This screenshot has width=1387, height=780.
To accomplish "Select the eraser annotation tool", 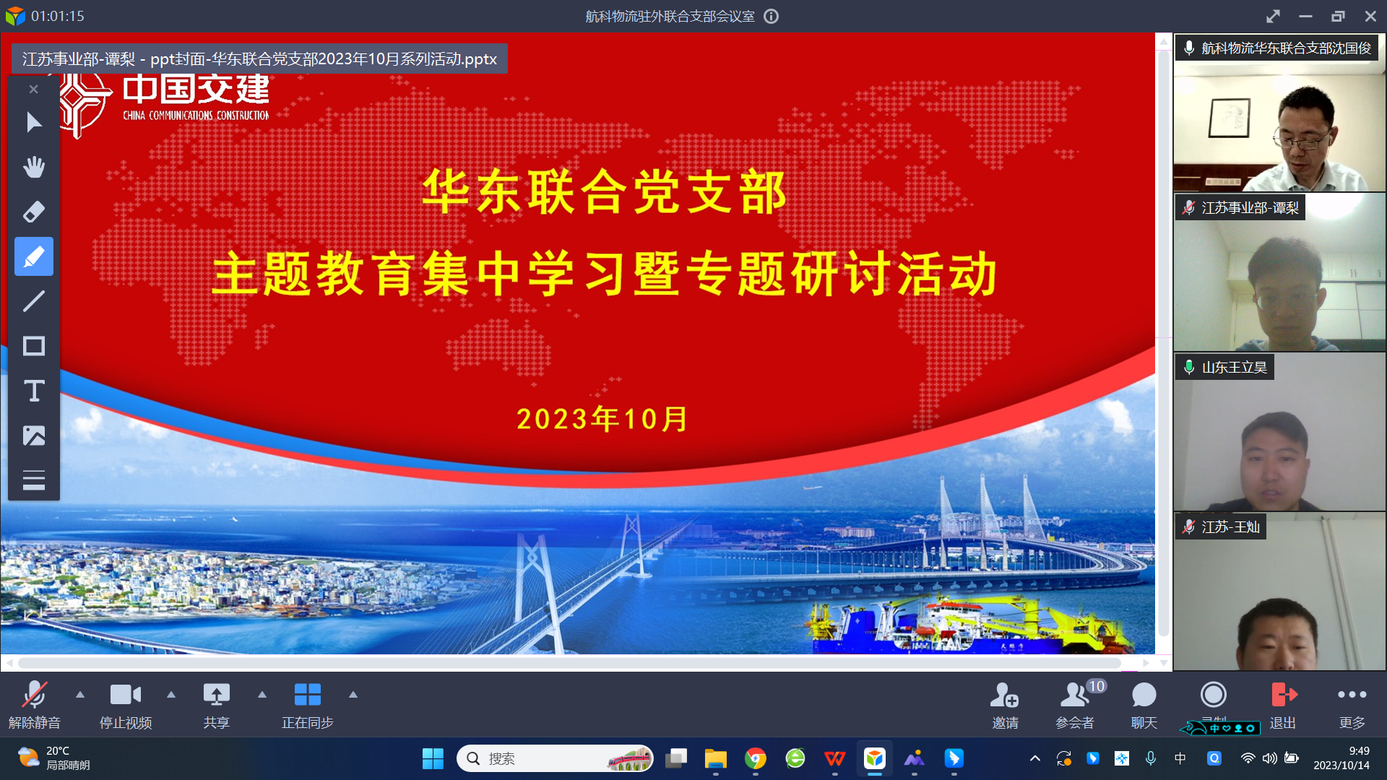I will [33, 211].
